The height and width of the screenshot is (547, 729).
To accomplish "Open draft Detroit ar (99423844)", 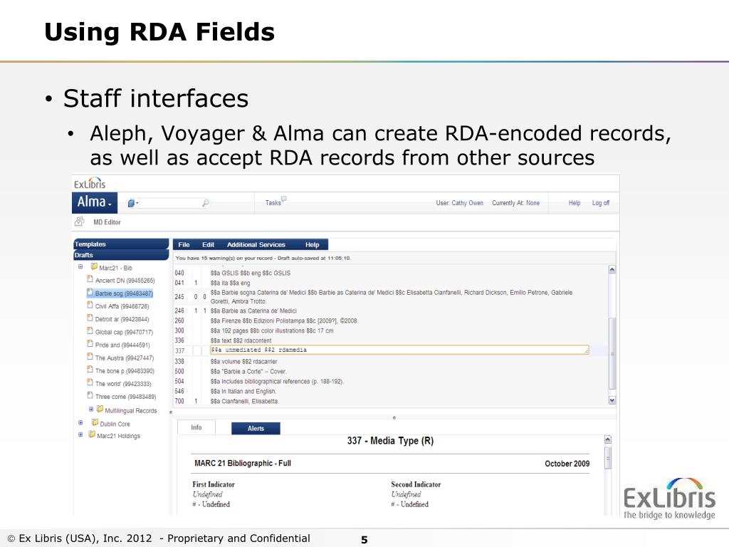I will click(x=122, y=320).
